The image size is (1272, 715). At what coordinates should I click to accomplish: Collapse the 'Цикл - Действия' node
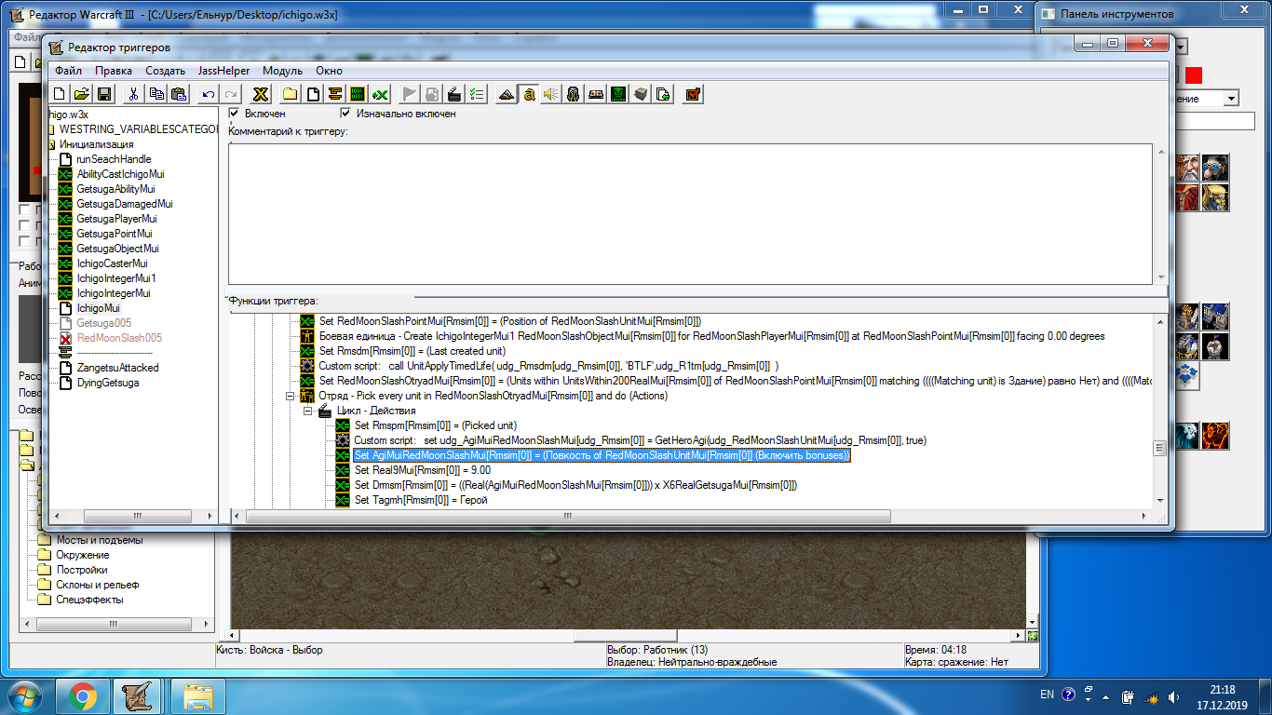(x=307, y=411)
